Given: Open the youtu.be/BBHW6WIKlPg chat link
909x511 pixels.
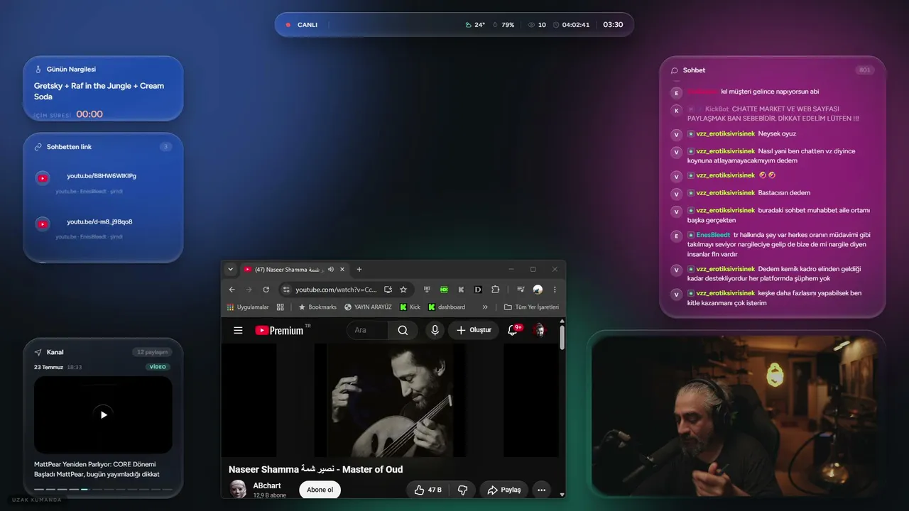Looking at the screenshot, I should (102, 176).
